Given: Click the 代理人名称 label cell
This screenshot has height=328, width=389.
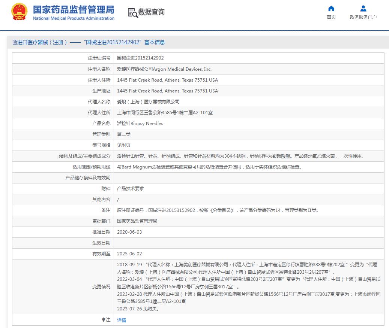Looking at the screenshot, I should click(63, 102).
